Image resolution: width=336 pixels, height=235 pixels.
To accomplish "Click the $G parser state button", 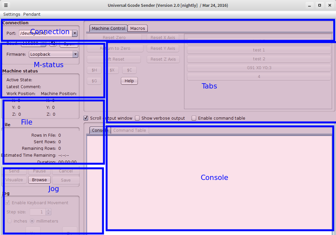I will point(94,81).
